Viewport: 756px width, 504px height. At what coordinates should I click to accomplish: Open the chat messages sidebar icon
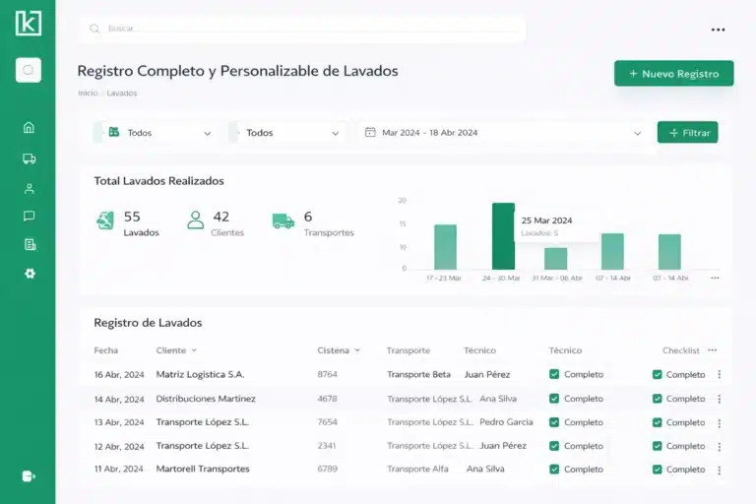[x=29, y=216]
